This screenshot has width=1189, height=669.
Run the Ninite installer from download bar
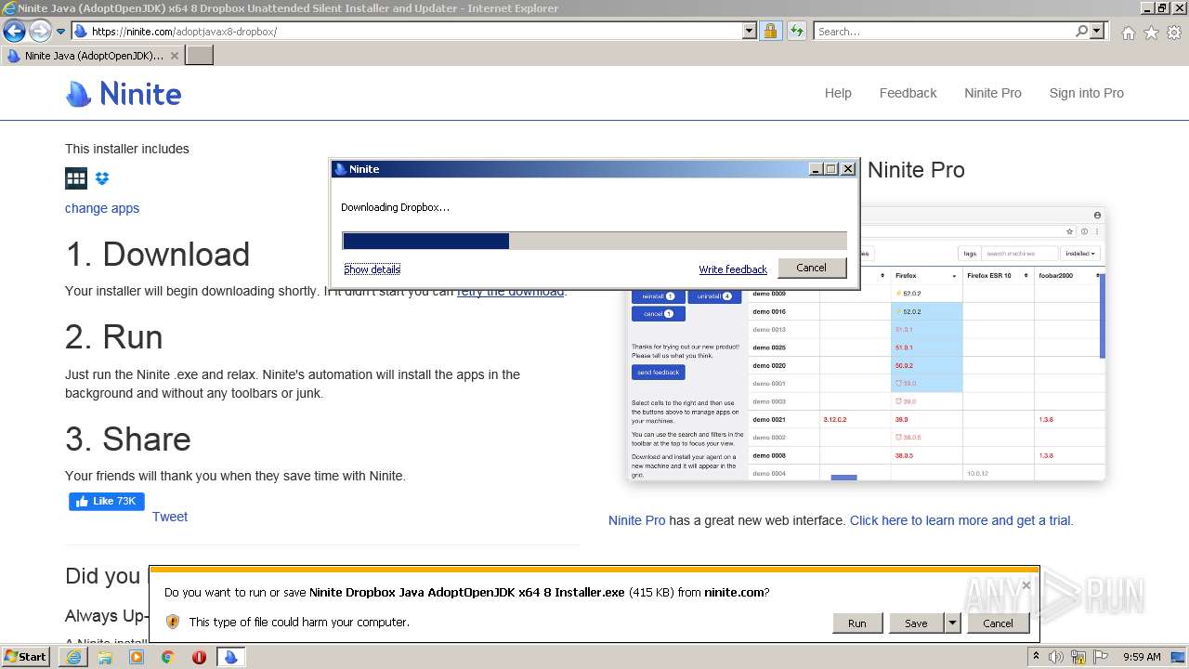pos(856,623)
